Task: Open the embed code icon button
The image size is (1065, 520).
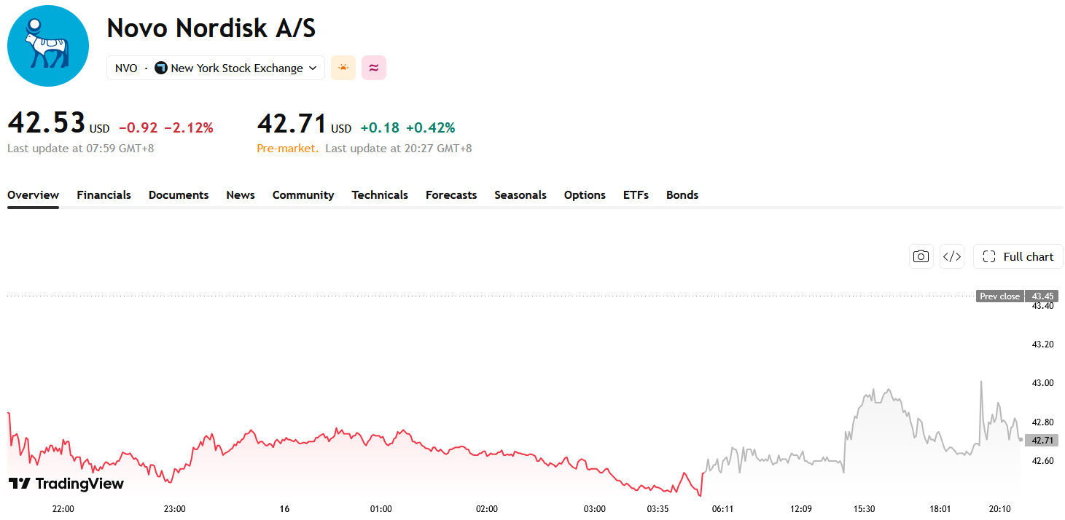Action: (952, 256)
